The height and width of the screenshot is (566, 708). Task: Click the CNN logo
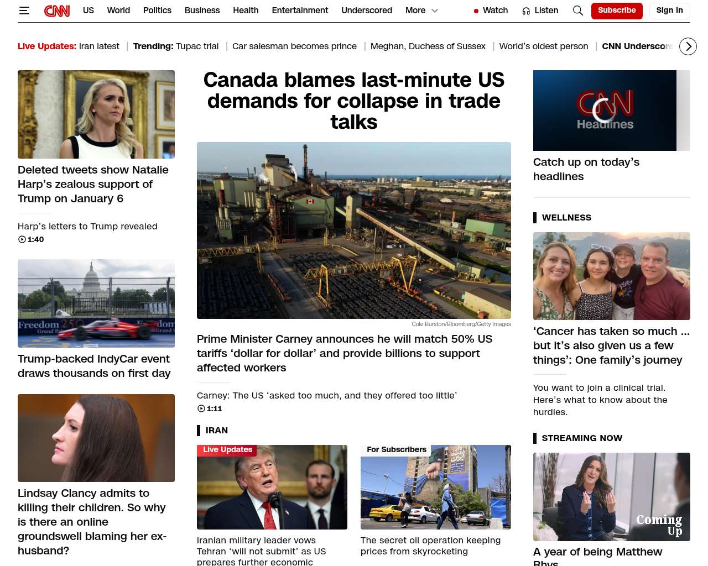point(57,11)
